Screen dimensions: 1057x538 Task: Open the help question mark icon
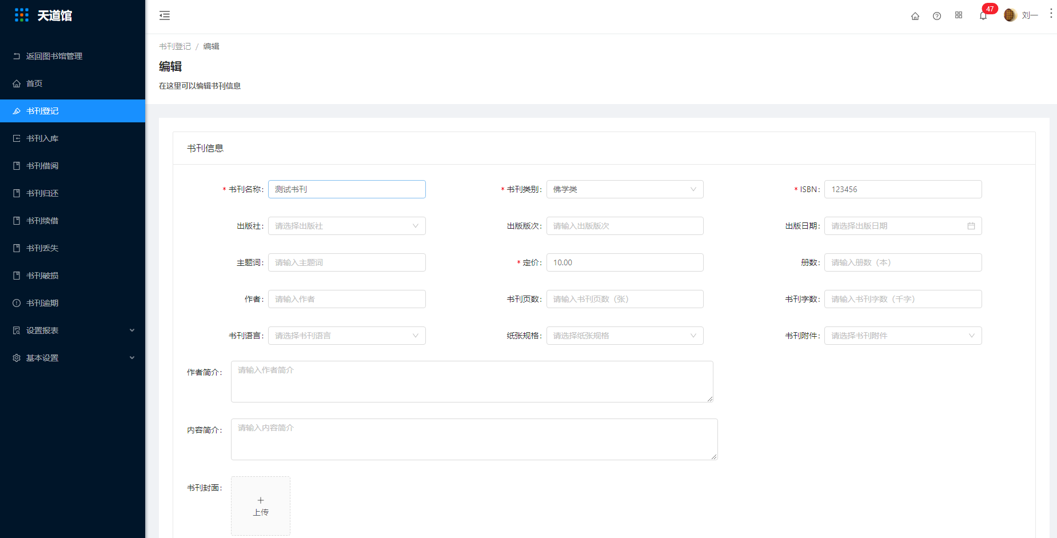[x=937, y=16]
